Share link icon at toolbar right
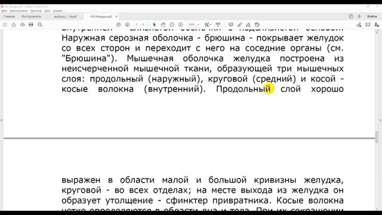This screenshot has width=382, height=215. [359, 24]
